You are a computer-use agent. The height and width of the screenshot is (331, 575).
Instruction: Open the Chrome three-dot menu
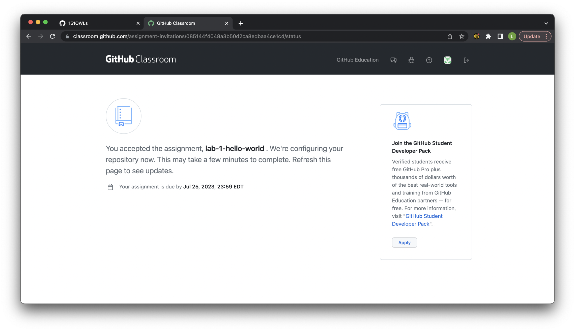pyautogui.click(x=546, y=36)
